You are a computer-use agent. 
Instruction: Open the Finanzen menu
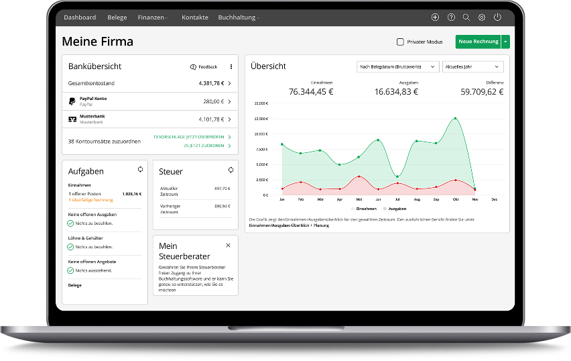152,17
